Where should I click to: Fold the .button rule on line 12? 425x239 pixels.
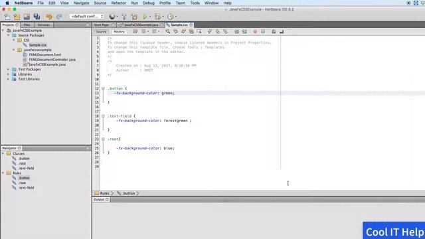pyautogui.click(x=103, y=88)
